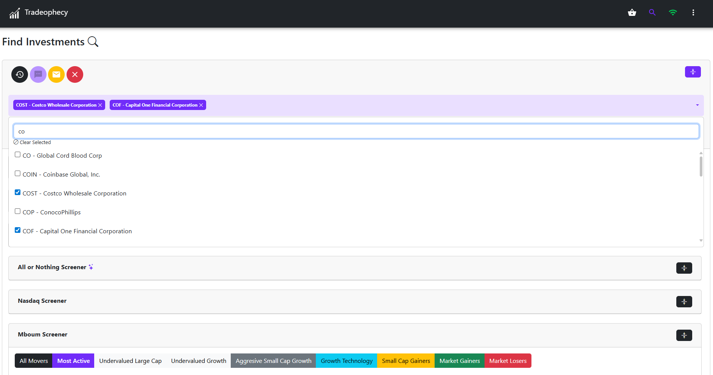Click the red X clear button
This screenshot has height=375, width=713.
tap(75, 74)
